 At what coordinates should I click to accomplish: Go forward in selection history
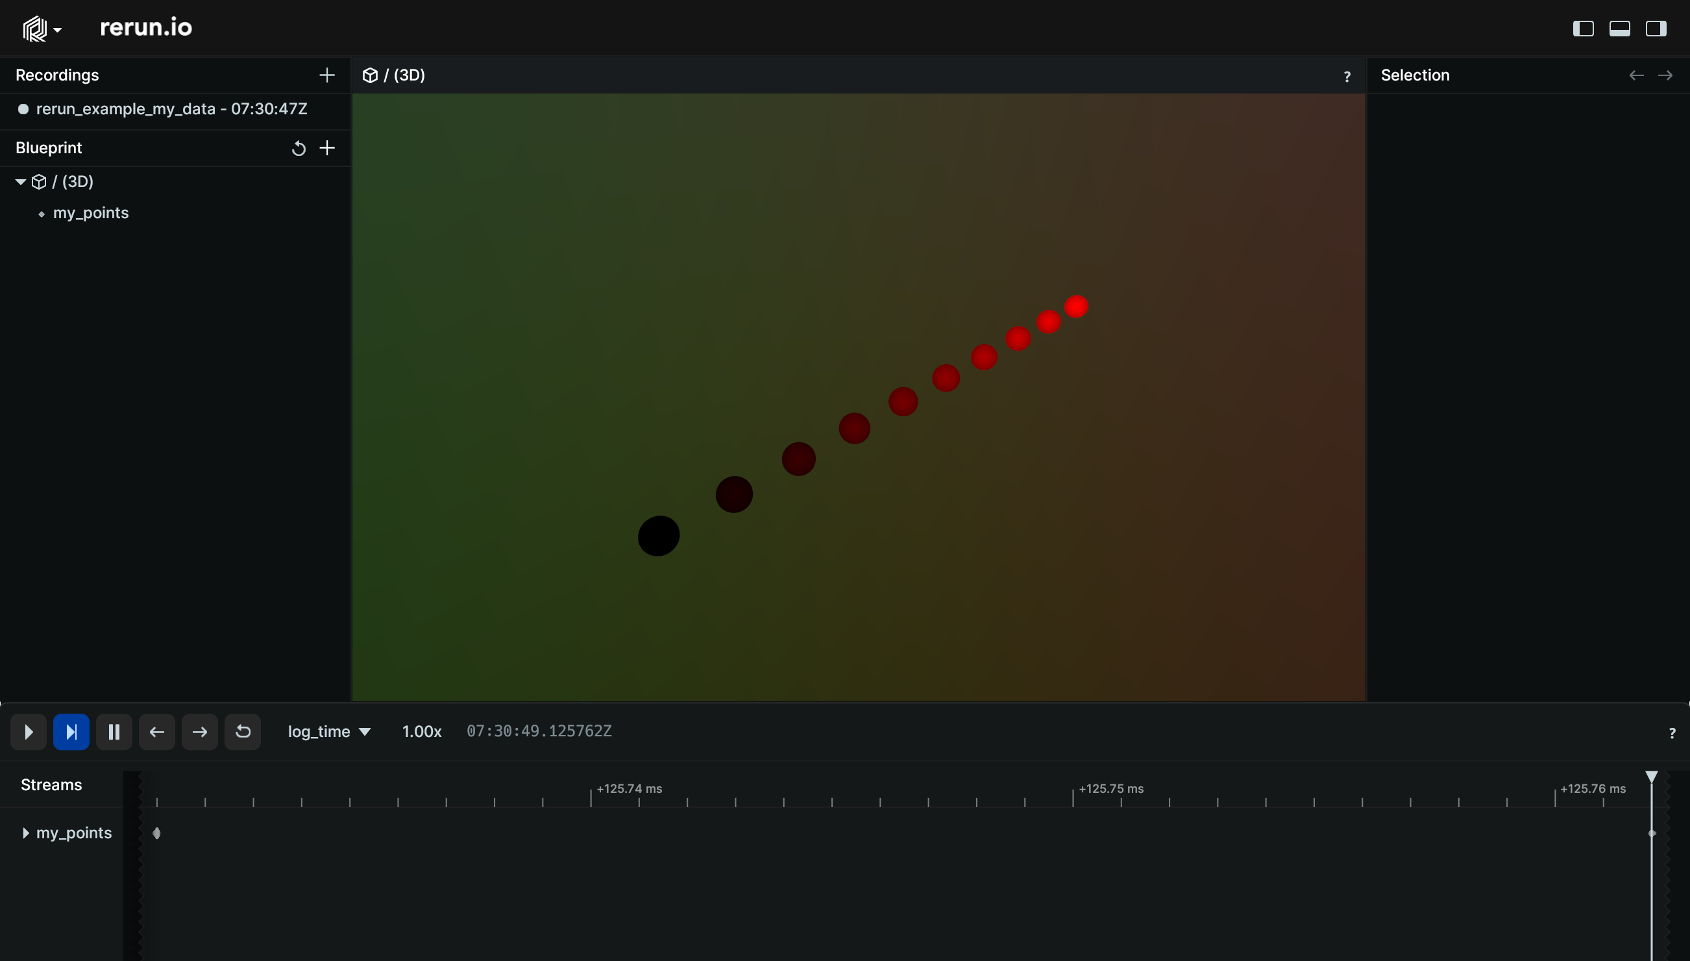[x=1665, y=75]
